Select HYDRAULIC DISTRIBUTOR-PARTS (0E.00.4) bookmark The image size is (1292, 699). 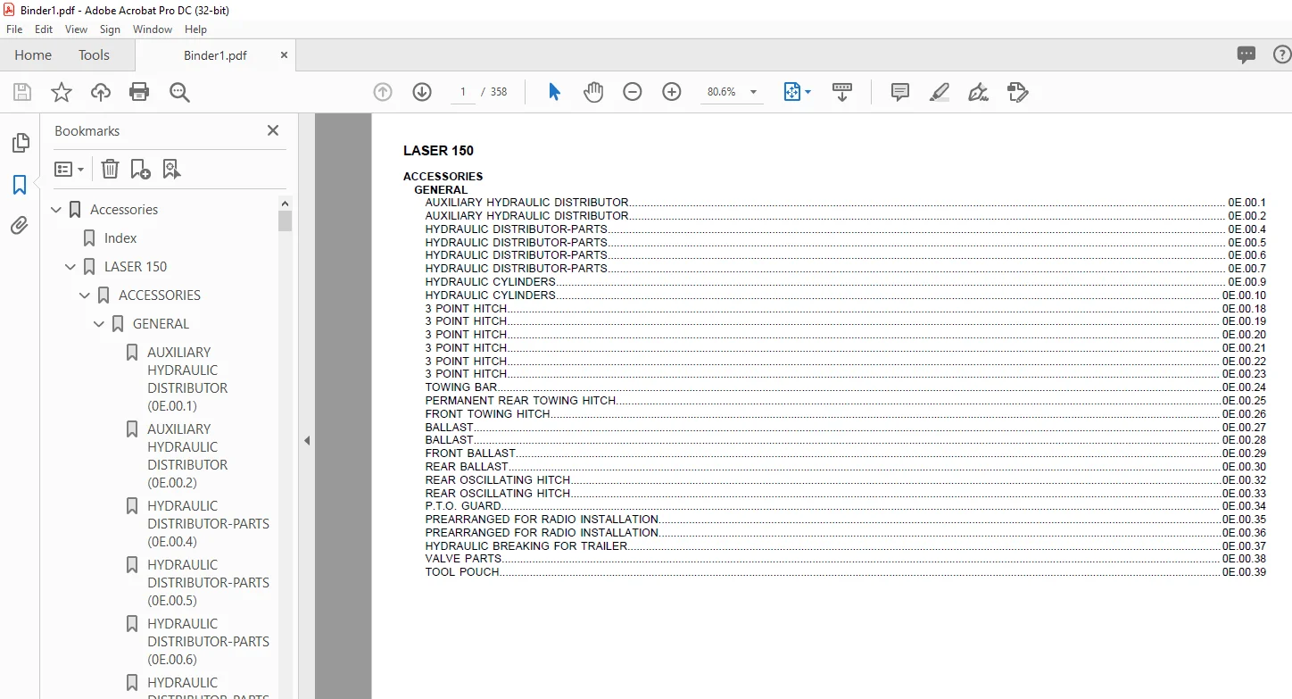(x=208, y=524)
